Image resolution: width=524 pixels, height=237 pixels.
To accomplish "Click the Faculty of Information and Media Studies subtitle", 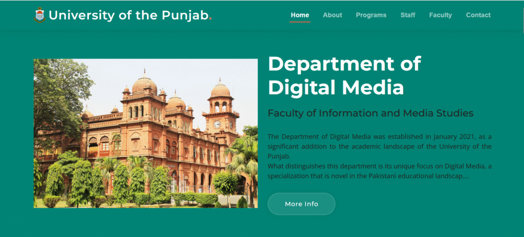I will click(370, 113).
